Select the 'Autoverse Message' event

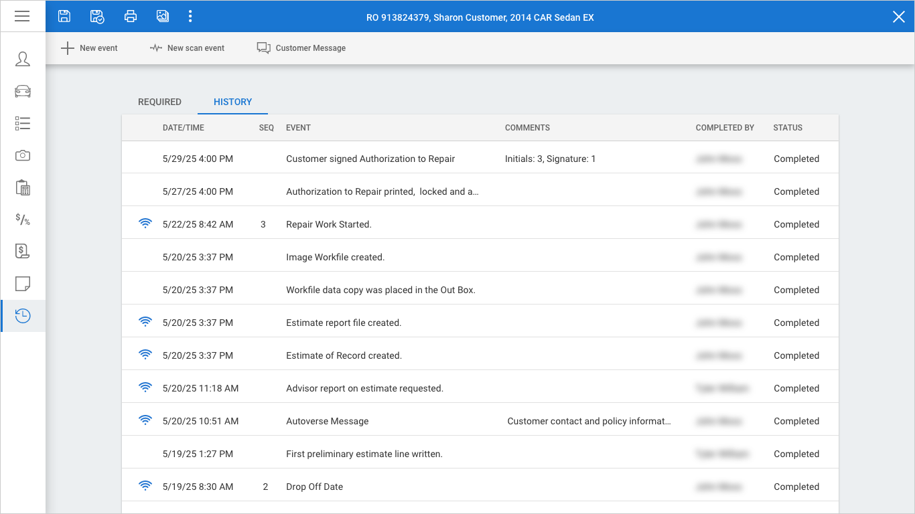tap(328, 421)
